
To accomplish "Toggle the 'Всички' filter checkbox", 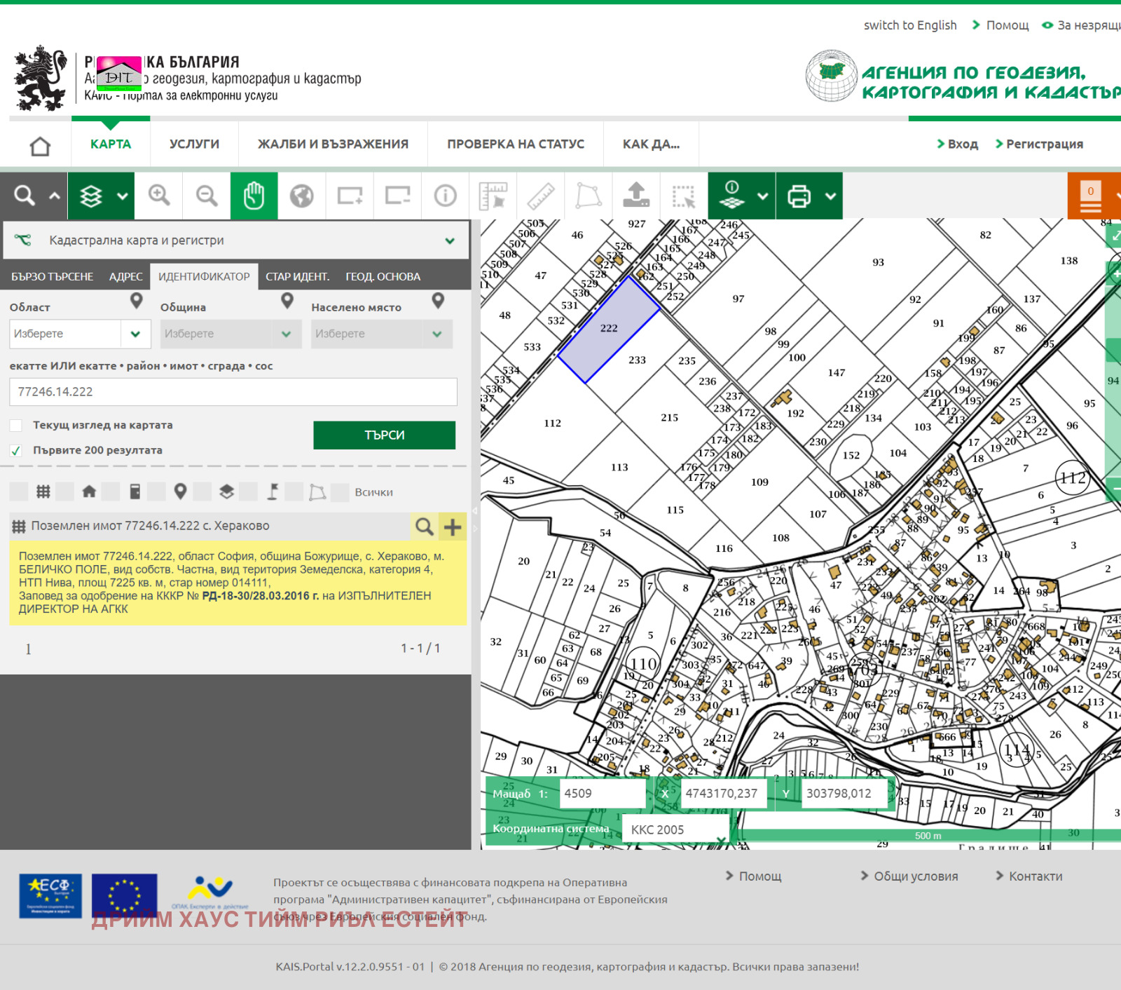I will click(x=340, y=492).
